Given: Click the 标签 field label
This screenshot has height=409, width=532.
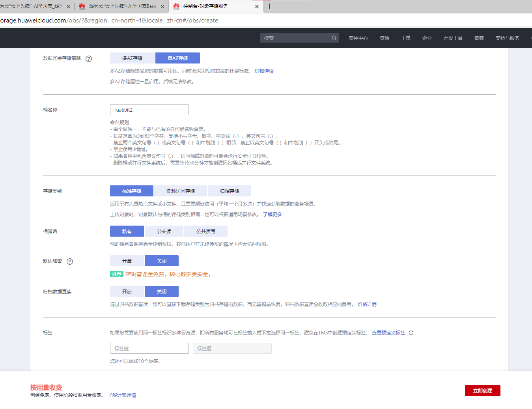Looking at the screenshot, I should (x=48, y=333).
